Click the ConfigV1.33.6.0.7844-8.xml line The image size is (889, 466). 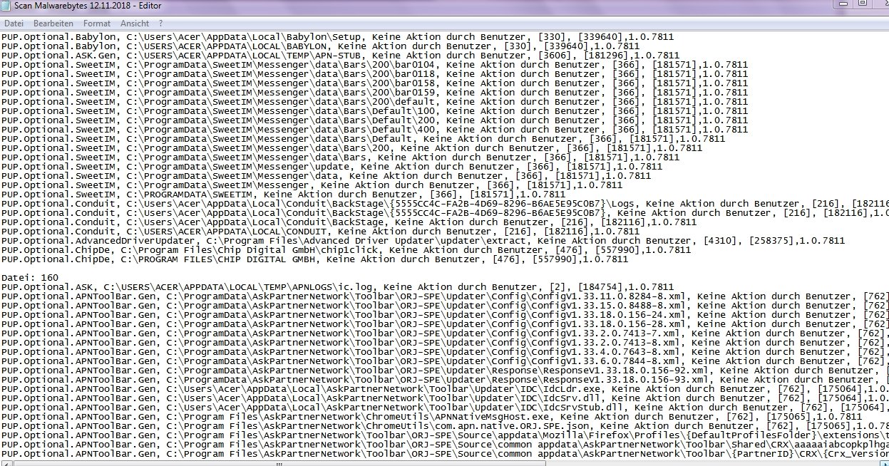pos(445,361)
